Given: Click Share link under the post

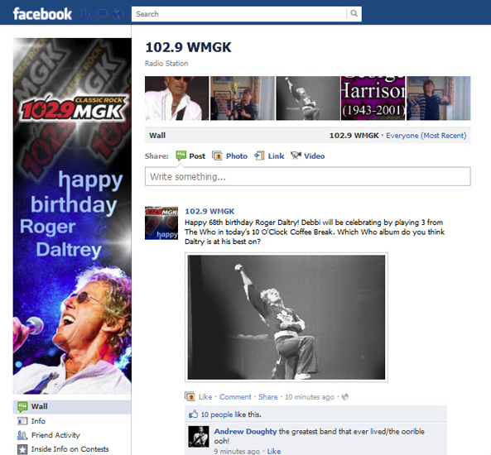Looking at the screenshot, I should (x=267, y=397).
